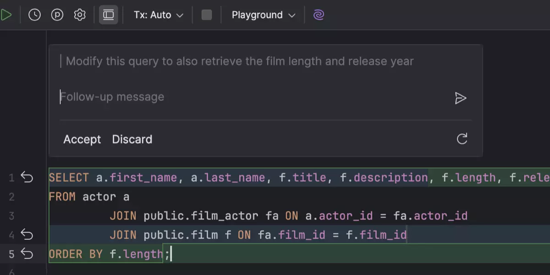Revert the change on line 5

[x=27, y=254]
